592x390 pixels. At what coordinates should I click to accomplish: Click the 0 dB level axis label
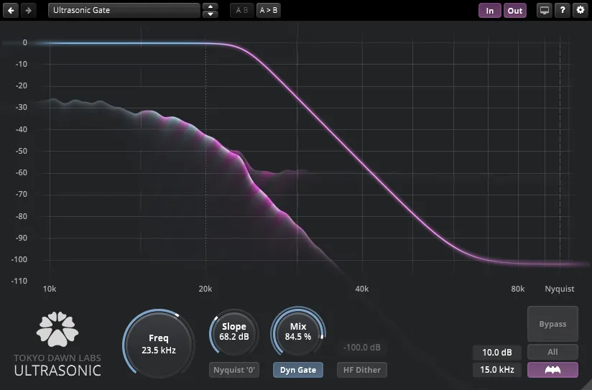pyautogui.click(x=25, y=42)
